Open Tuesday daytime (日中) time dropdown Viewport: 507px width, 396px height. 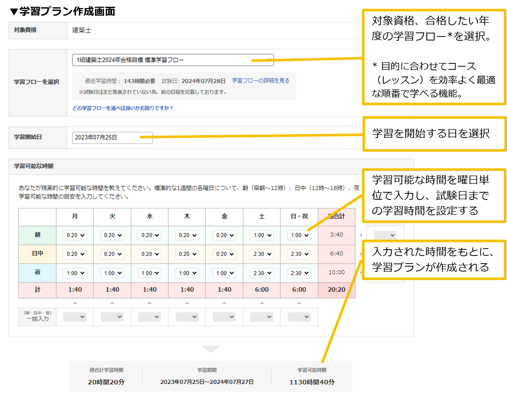coord(112,254)
